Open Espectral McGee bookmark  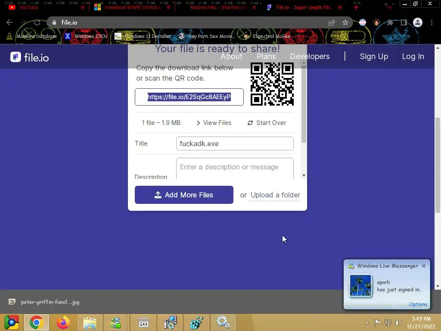267,36
